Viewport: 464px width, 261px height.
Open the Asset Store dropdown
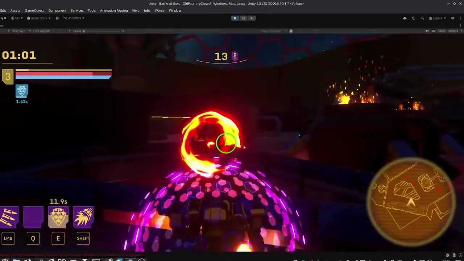39,18
